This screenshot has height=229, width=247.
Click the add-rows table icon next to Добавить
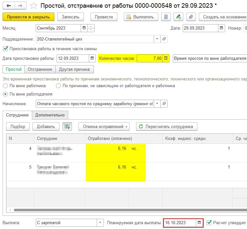pos(67,126)
